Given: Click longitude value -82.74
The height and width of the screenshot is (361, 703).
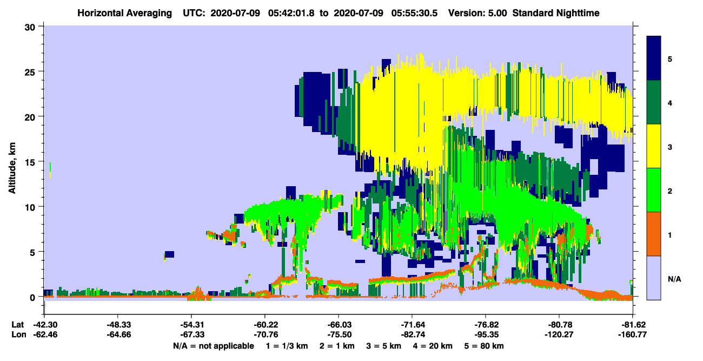Looking at the screenshot, I should coord(412,334).
